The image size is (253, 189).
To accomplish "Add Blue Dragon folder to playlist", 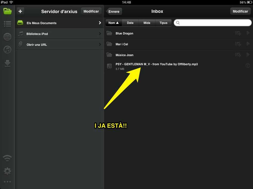I will point(238,33).
